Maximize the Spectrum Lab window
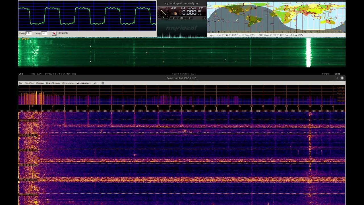Image resolution: width=364 pixels, height=205 pixels. coord(337,78)
